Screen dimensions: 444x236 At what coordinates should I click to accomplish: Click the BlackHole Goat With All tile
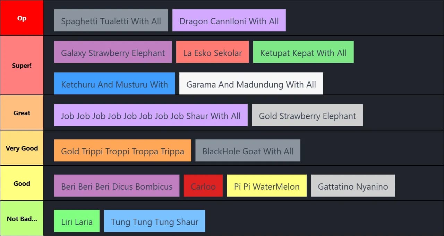click(x=248, y=151)
